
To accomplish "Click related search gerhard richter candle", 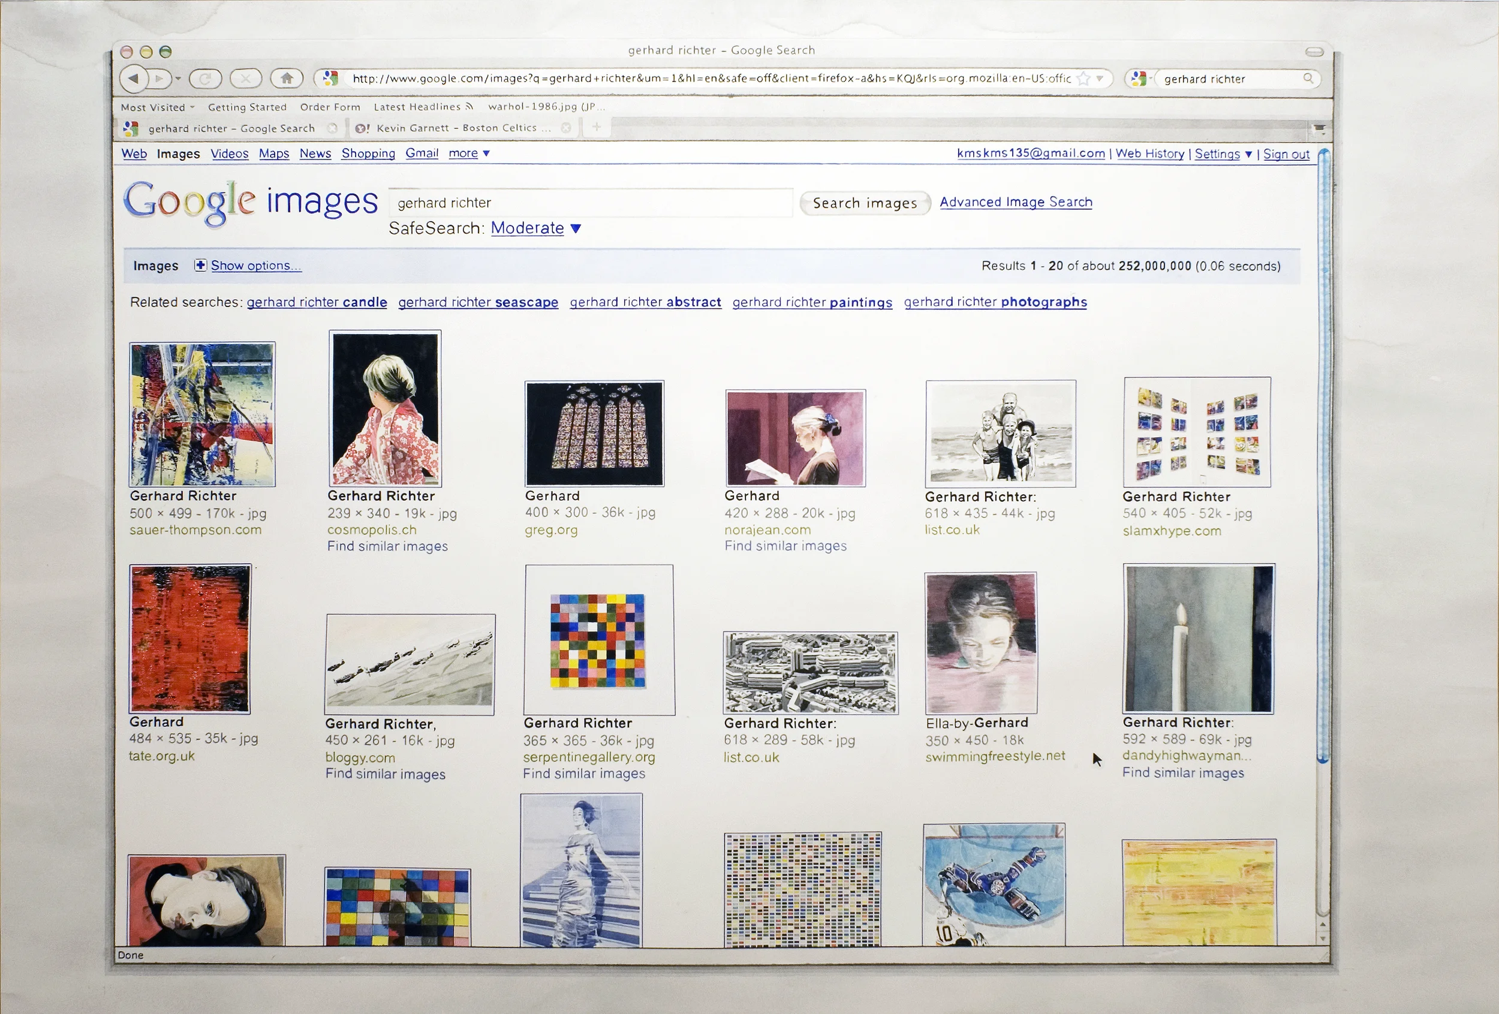I will click(x=317, y=302).
